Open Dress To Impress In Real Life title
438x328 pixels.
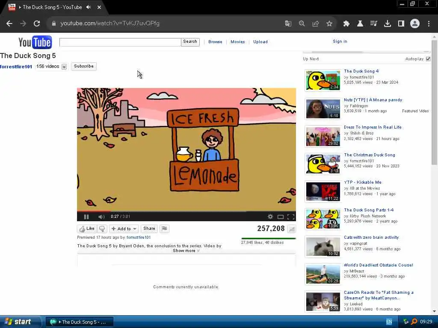[373, 127]
